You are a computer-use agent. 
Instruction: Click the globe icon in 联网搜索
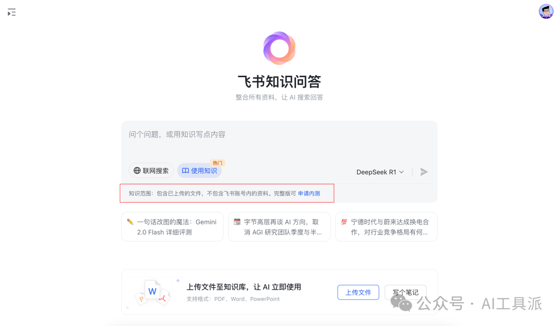click(137, 171)
